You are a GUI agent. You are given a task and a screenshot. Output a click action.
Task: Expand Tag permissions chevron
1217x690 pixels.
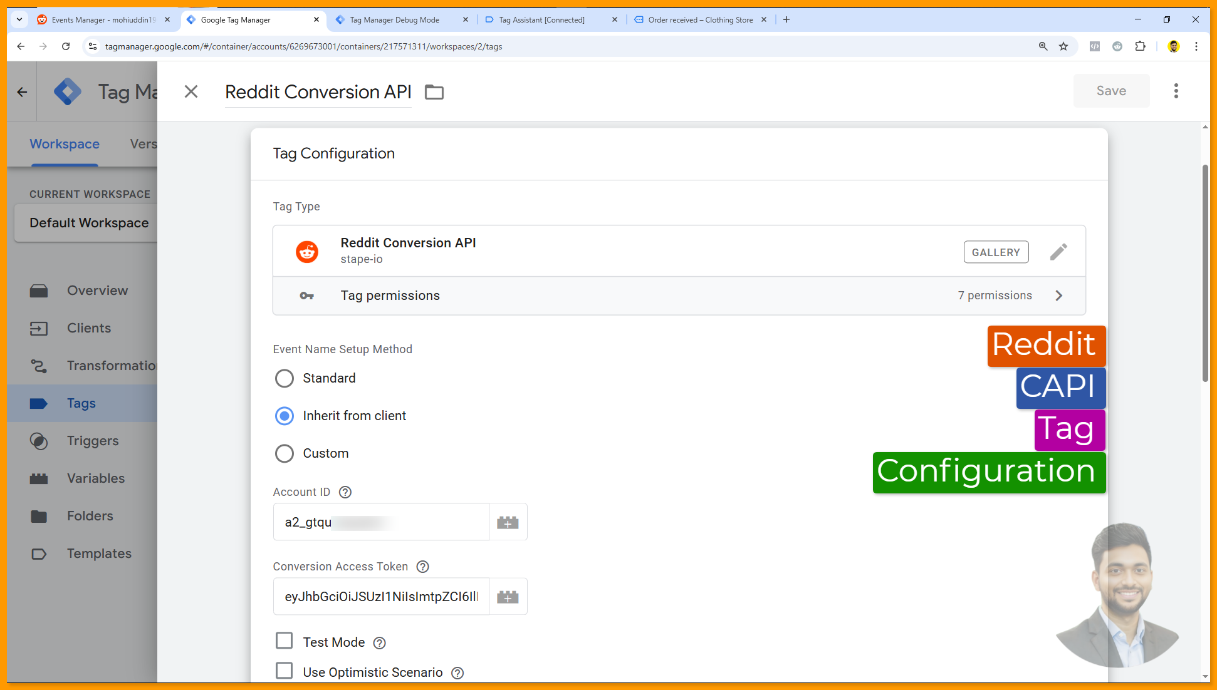point(1059,296)
